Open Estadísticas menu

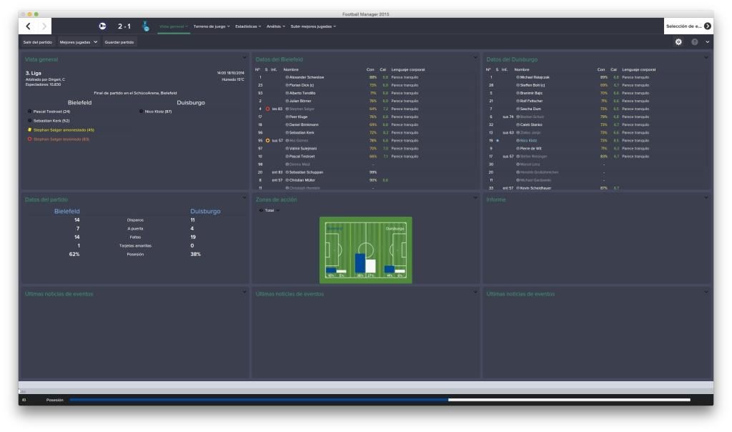pyautogui.click(x=248, y=26)
